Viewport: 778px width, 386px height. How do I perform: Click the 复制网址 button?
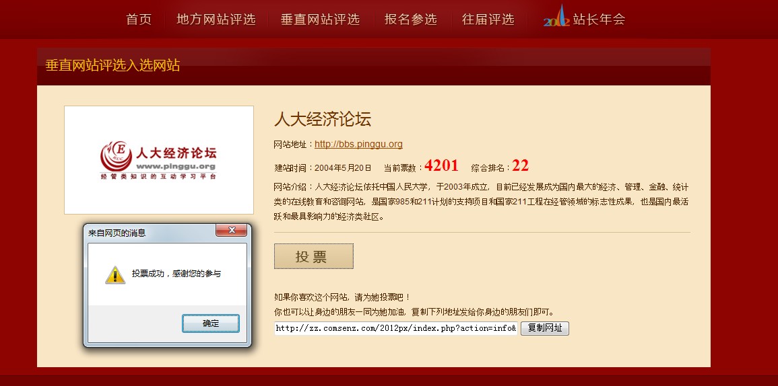click(545, 328)
